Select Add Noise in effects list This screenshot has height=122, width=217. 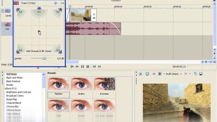click(x=12, y=74)
